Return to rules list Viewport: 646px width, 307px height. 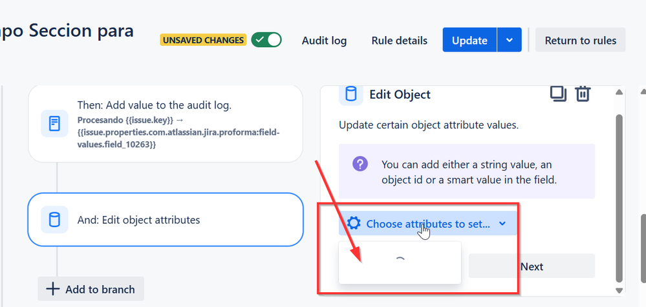[581, 40]
